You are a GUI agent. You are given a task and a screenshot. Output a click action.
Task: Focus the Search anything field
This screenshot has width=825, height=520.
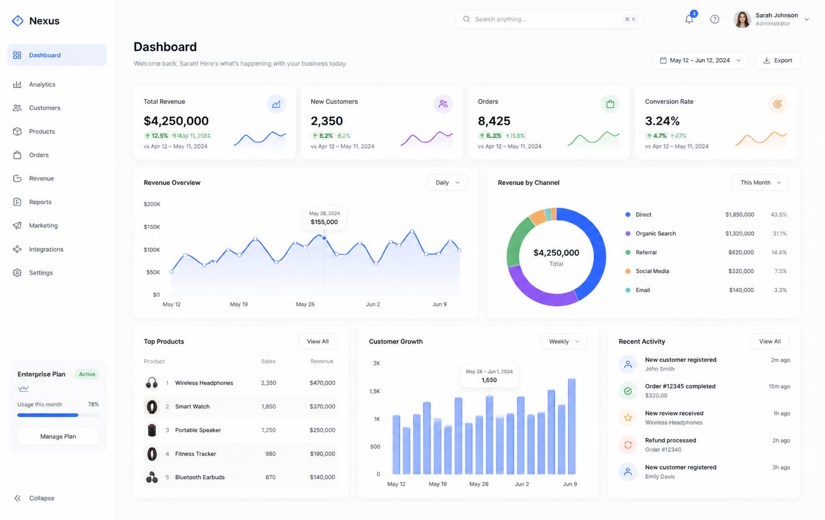click(549, 19)
